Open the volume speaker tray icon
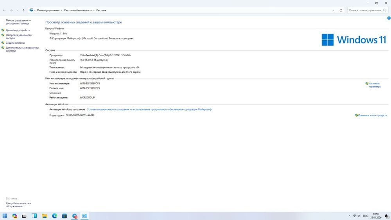The height and width of the screenshot is (220, 391). tap(359, 216)
